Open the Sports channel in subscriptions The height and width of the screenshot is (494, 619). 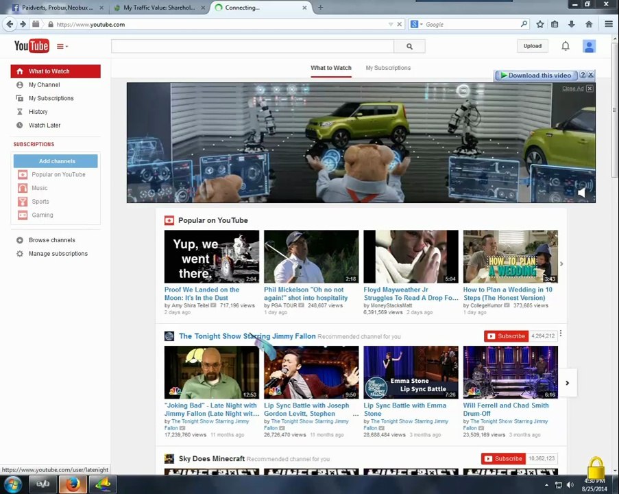40,202
